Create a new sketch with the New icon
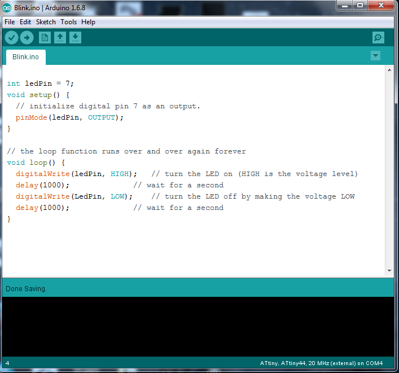Viewport: 399px width, 373px height. click(x=45, y=38)
